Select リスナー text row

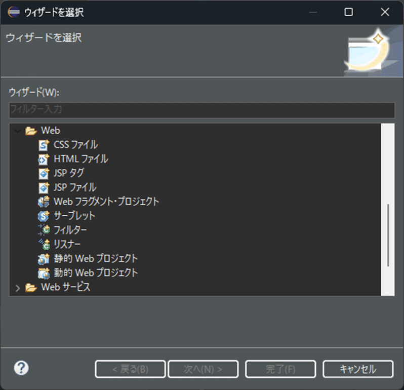(x=67, y=244)
